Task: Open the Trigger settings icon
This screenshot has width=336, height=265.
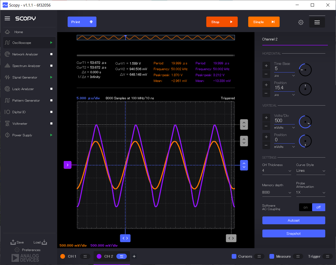Action: click(327, 256)
